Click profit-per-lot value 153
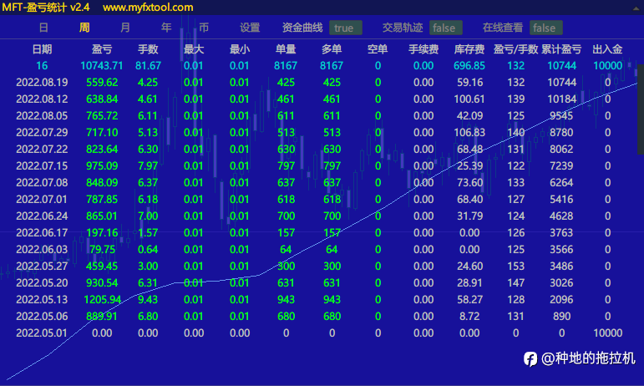The image size is (644, 386). [x=515, y=266]
